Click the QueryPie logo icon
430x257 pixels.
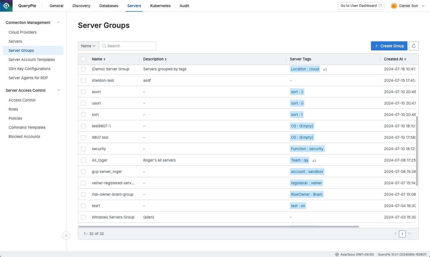click(x=6, y=6)
